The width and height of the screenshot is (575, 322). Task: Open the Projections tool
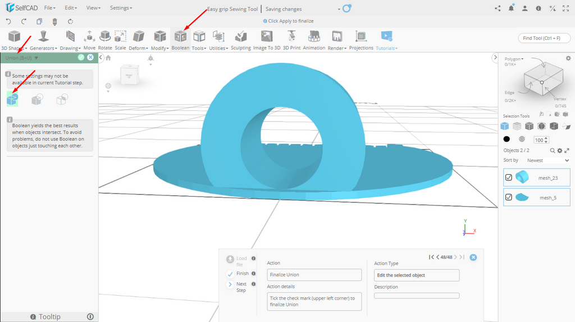361,40
